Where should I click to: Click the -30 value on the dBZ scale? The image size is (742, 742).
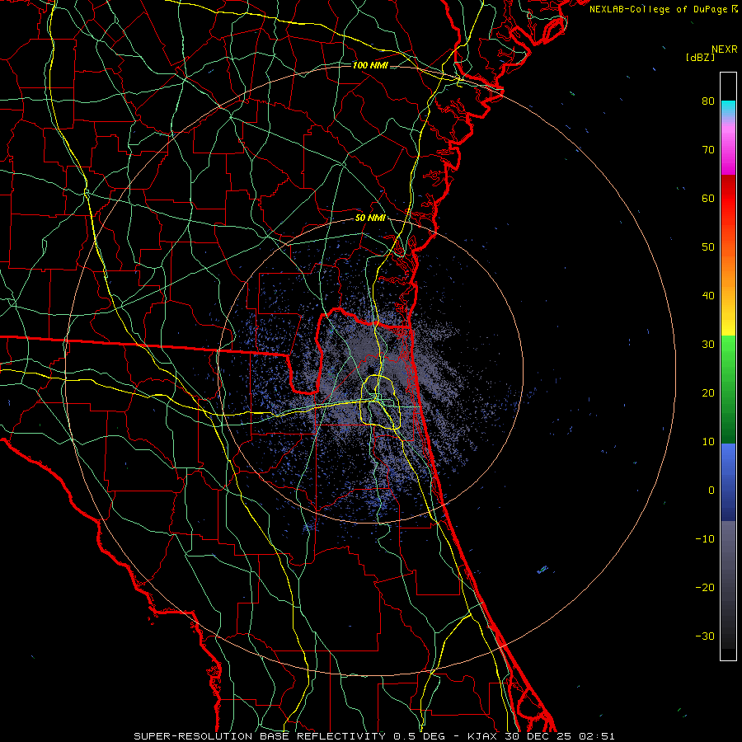(705, 636)
